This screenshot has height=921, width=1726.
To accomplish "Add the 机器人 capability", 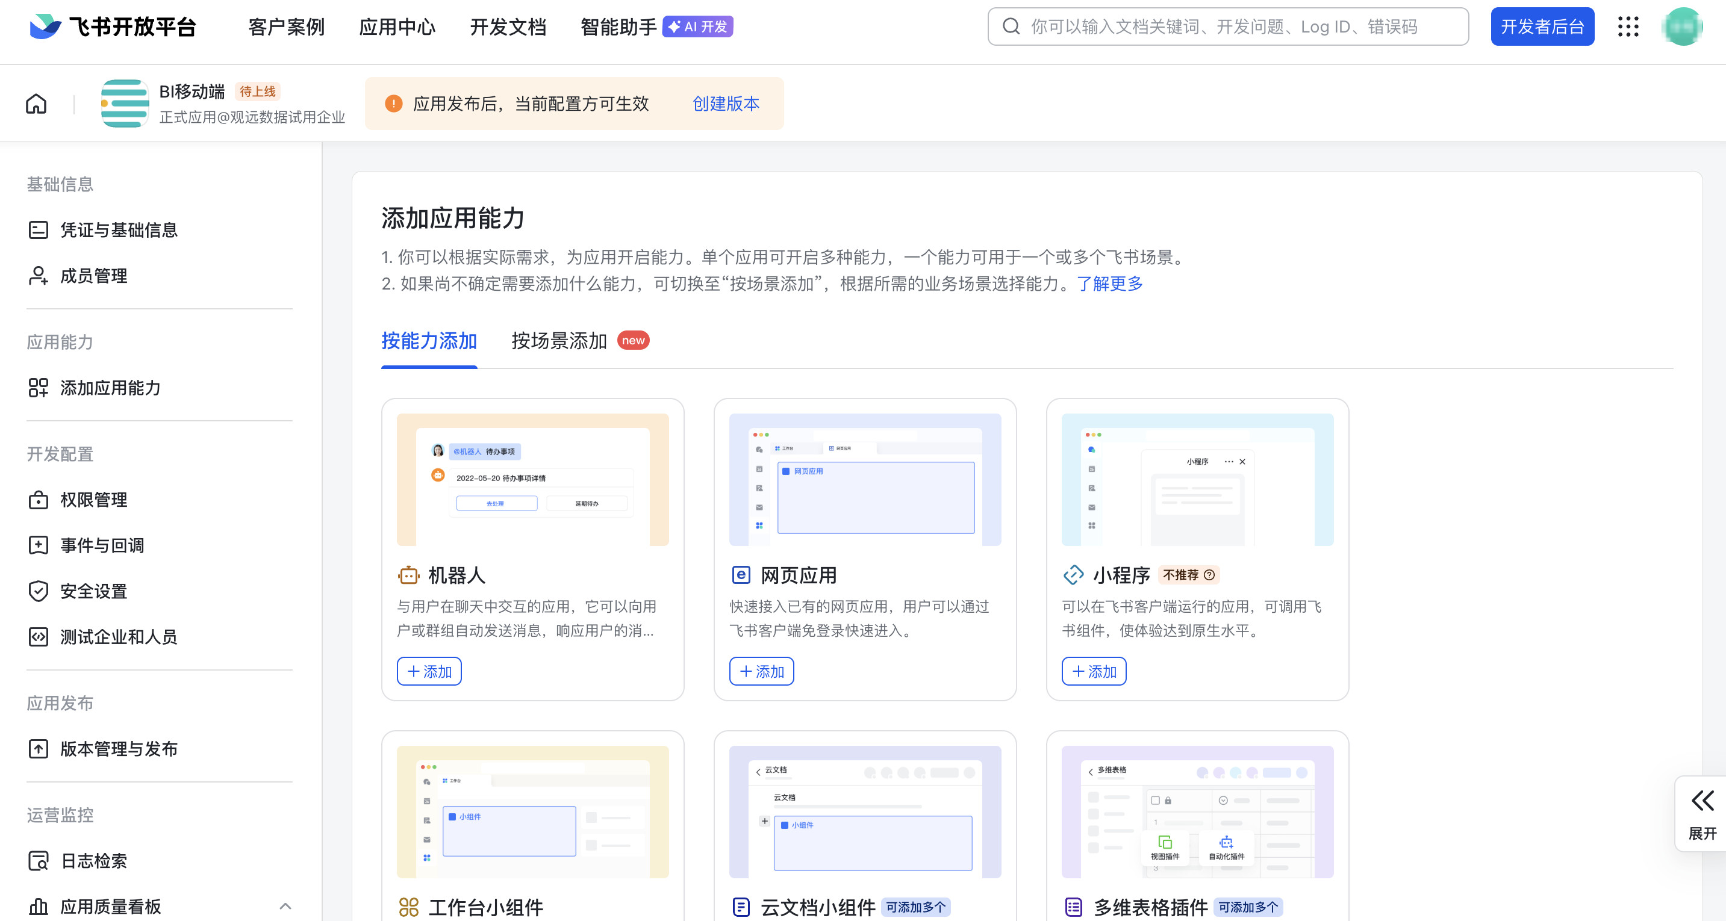I will [x=429, y=671].
